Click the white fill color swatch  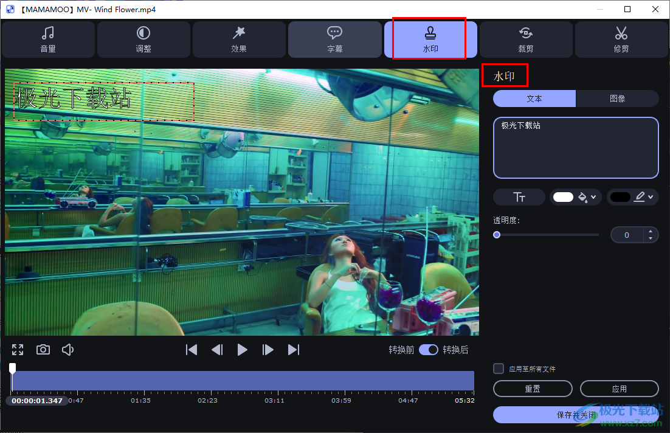coord(563,197)
